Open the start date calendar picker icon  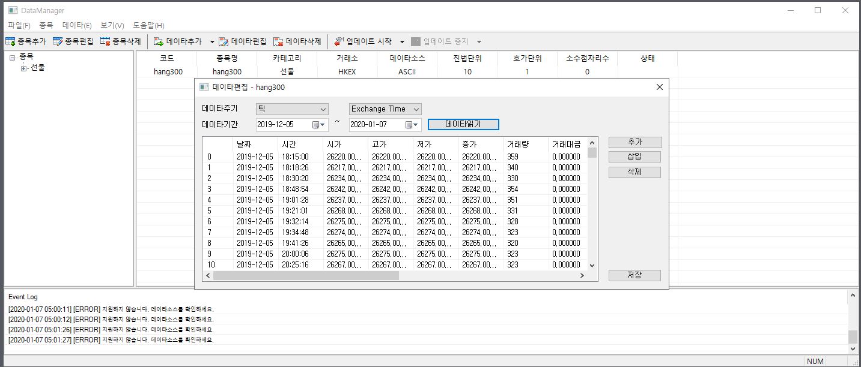pos(318,125)
